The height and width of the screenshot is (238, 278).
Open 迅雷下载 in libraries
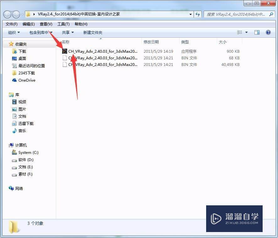click(26, 123)
